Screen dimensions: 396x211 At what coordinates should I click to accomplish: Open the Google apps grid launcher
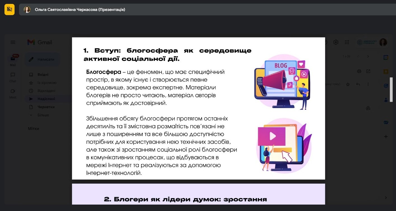[347, 42]
